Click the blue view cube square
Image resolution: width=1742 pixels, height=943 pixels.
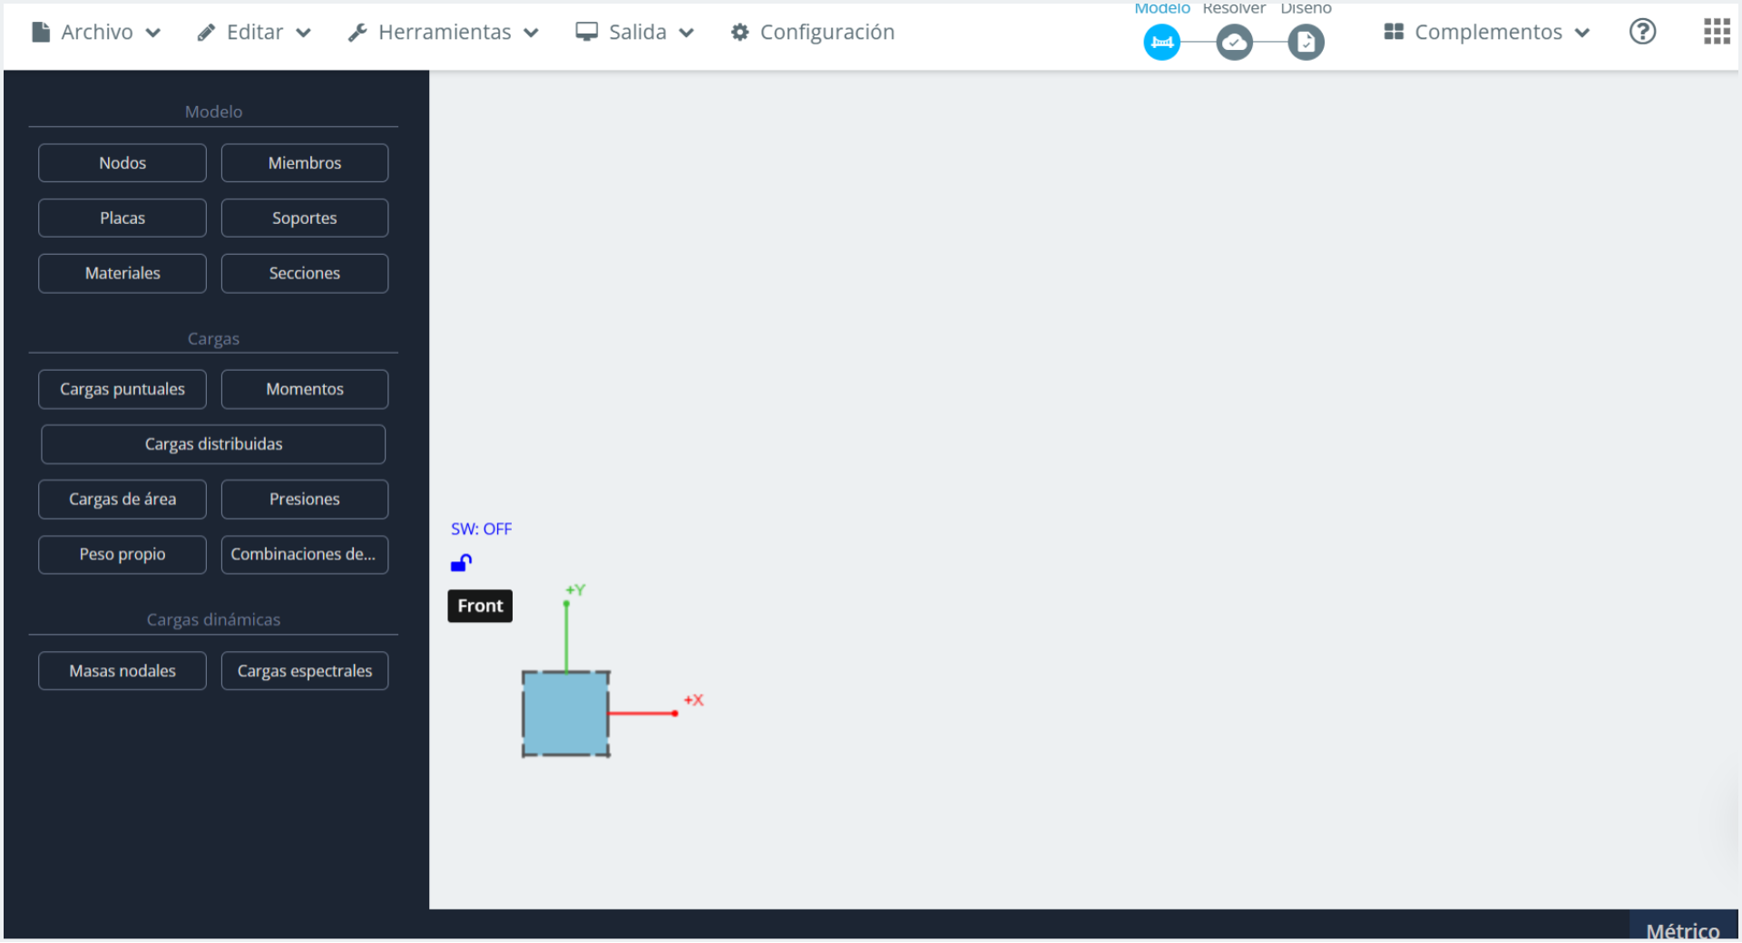pyautogui.click(x=565, y=714)
